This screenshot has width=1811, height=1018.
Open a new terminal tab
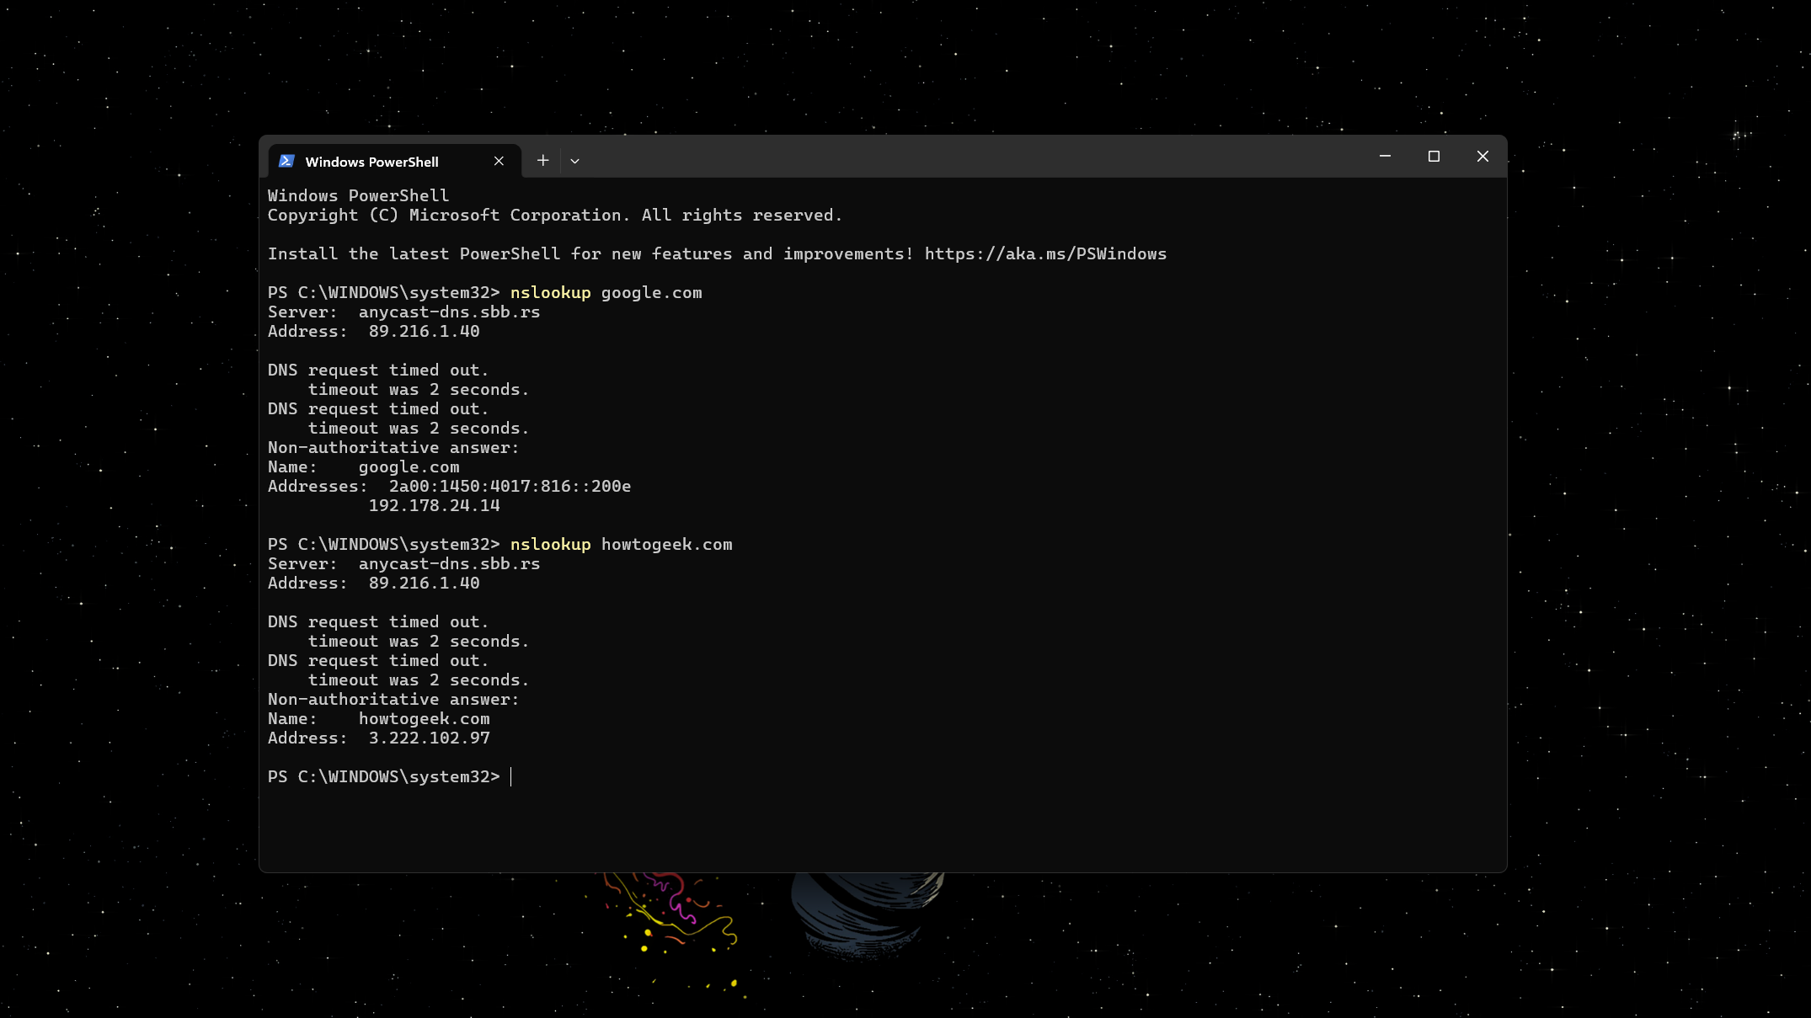point(543,160)
